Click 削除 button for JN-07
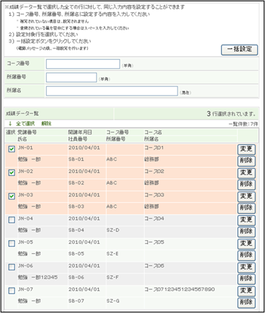The image size is (265, 313). (246, 303)
